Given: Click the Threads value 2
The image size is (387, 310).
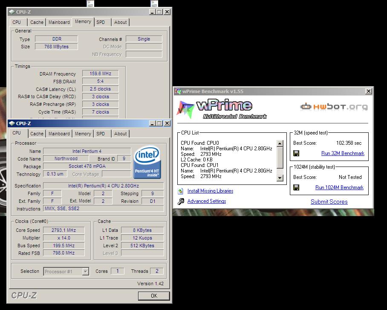Looking at the screenshot, I should point(157,271).
